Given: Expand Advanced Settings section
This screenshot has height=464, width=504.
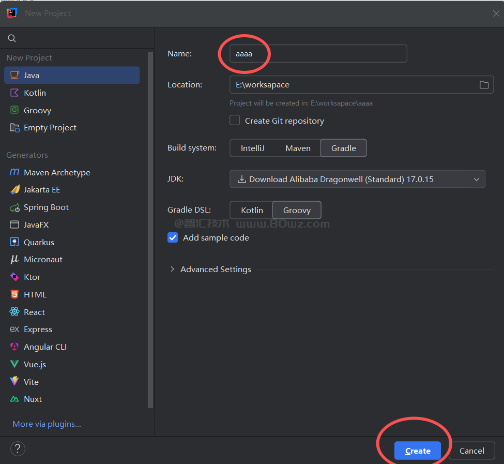Looking at the screenshot, I should [172, 269].
